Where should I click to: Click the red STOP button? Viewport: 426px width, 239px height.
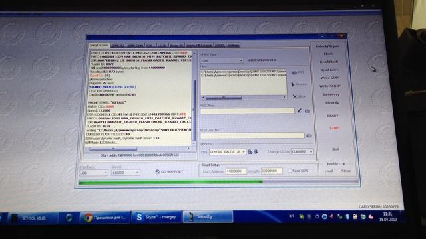coord(334,128)
